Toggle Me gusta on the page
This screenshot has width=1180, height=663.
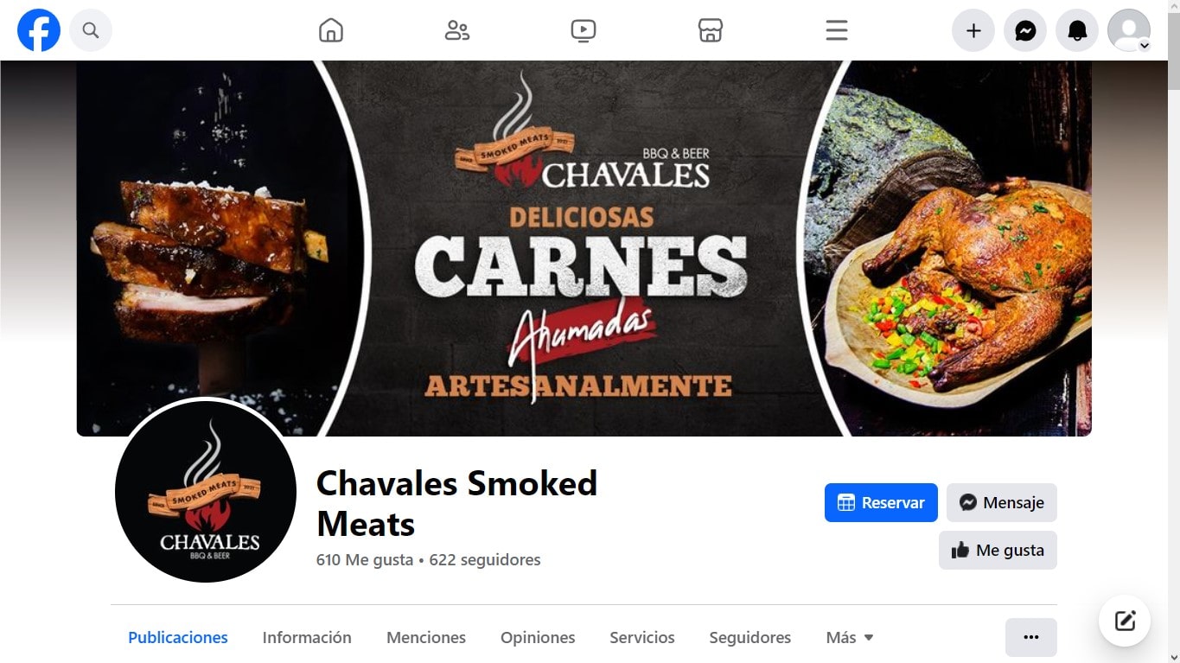point(998,550)
